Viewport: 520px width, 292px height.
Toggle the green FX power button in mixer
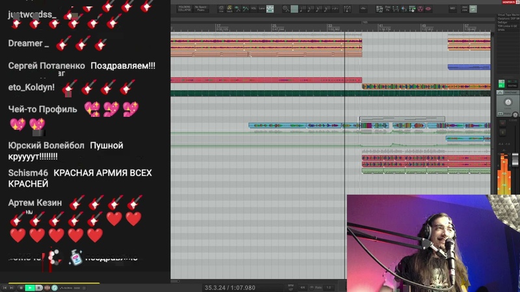(502, 84)
